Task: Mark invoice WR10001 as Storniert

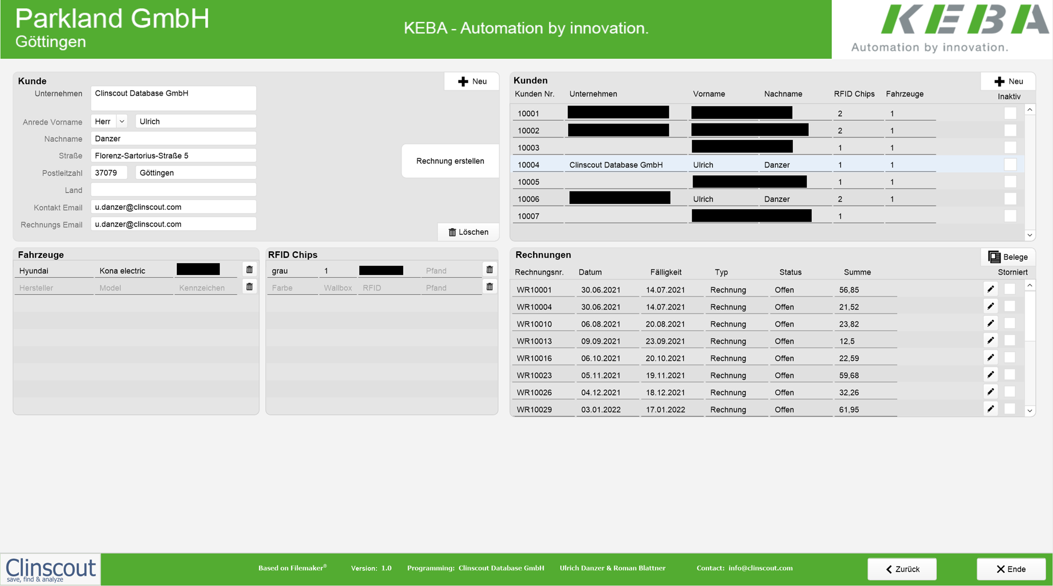Action: click(x=1010, y=289)
